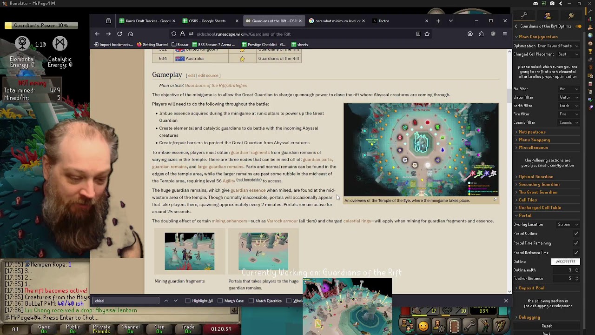This screenshot has width=595, height=335.
Task: Open Overlay Location dropdown
Action: [x=568, y=225]
